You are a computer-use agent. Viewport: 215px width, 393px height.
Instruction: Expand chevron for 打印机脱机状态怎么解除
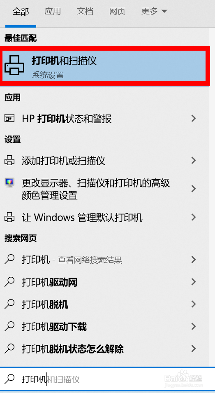193,349
